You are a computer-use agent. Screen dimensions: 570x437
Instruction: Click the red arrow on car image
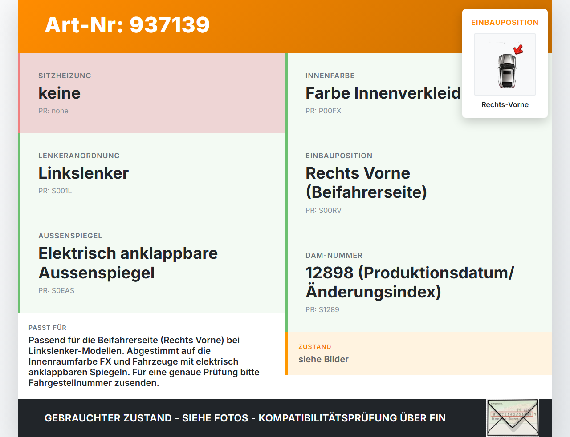click(x=518, y=49)
